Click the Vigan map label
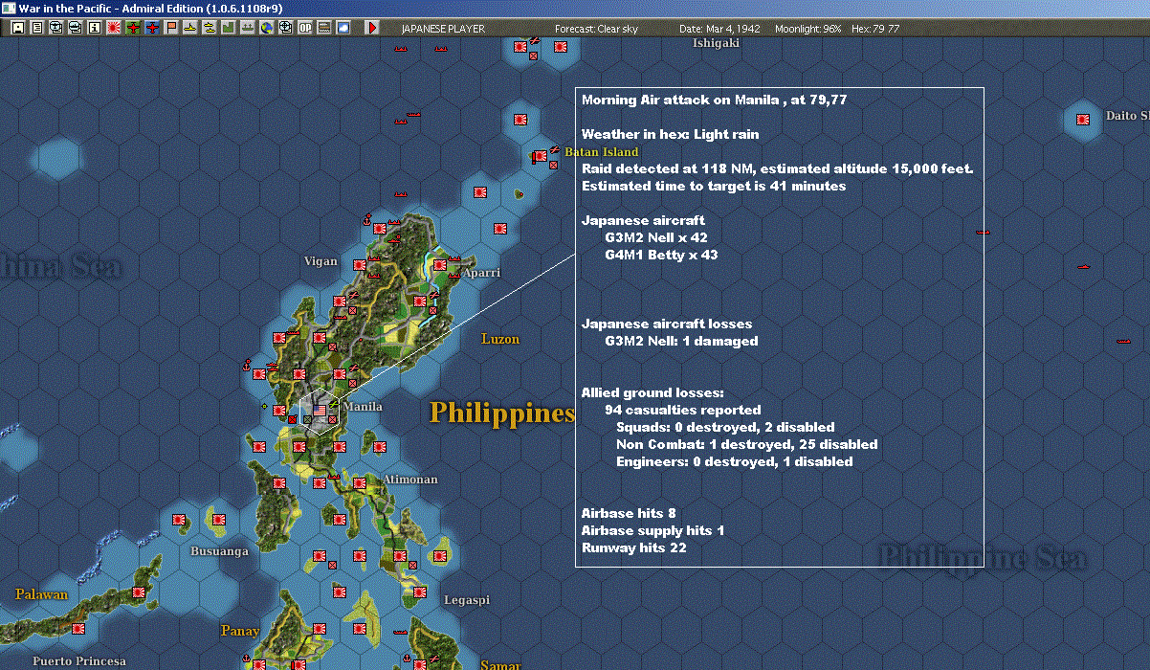The width and height of the screenshot is (1150, 670). (321, 261)
